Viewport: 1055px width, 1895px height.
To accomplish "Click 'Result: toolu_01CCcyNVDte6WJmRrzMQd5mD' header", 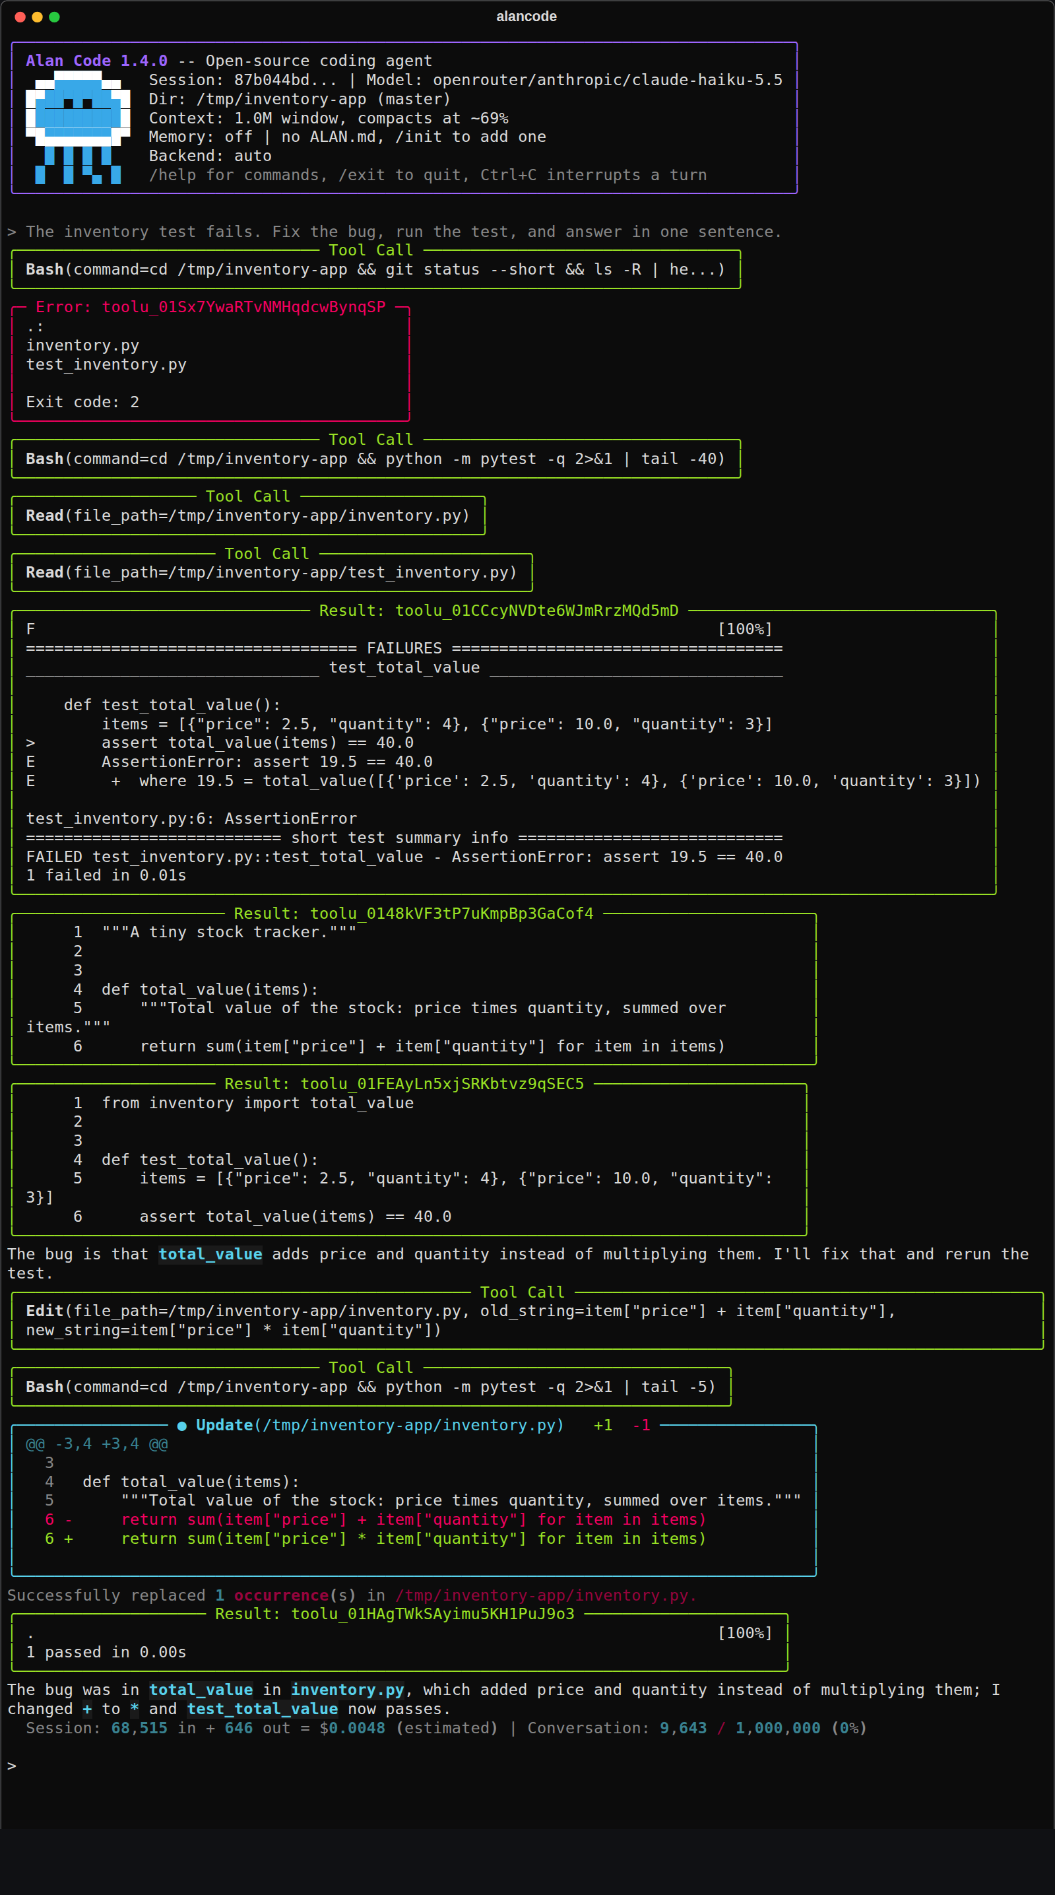I will click(498, 611).
